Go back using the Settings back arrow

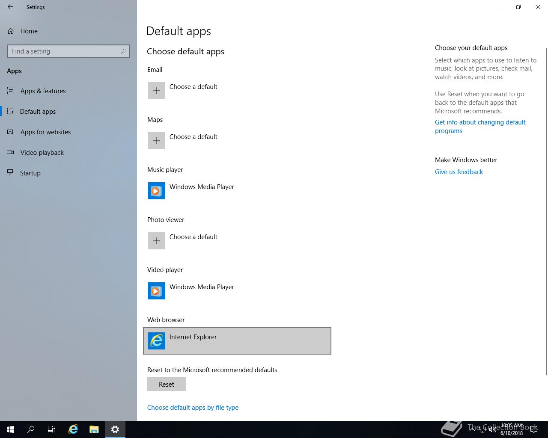pos(10,7)
